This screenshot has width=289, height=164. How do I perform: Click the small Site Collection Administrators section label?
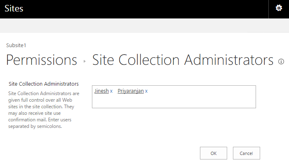point(43,84)
